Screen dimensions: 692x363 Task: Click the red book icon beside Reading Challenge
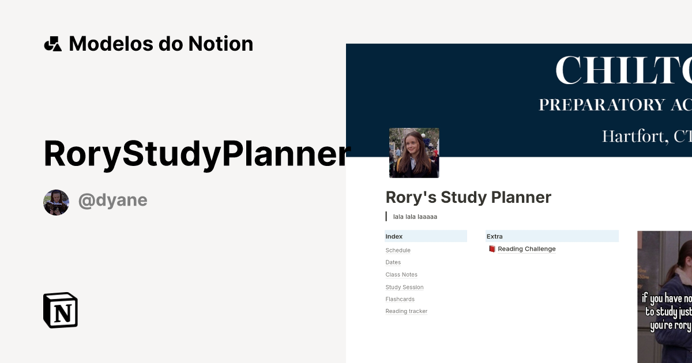point(492,248)
